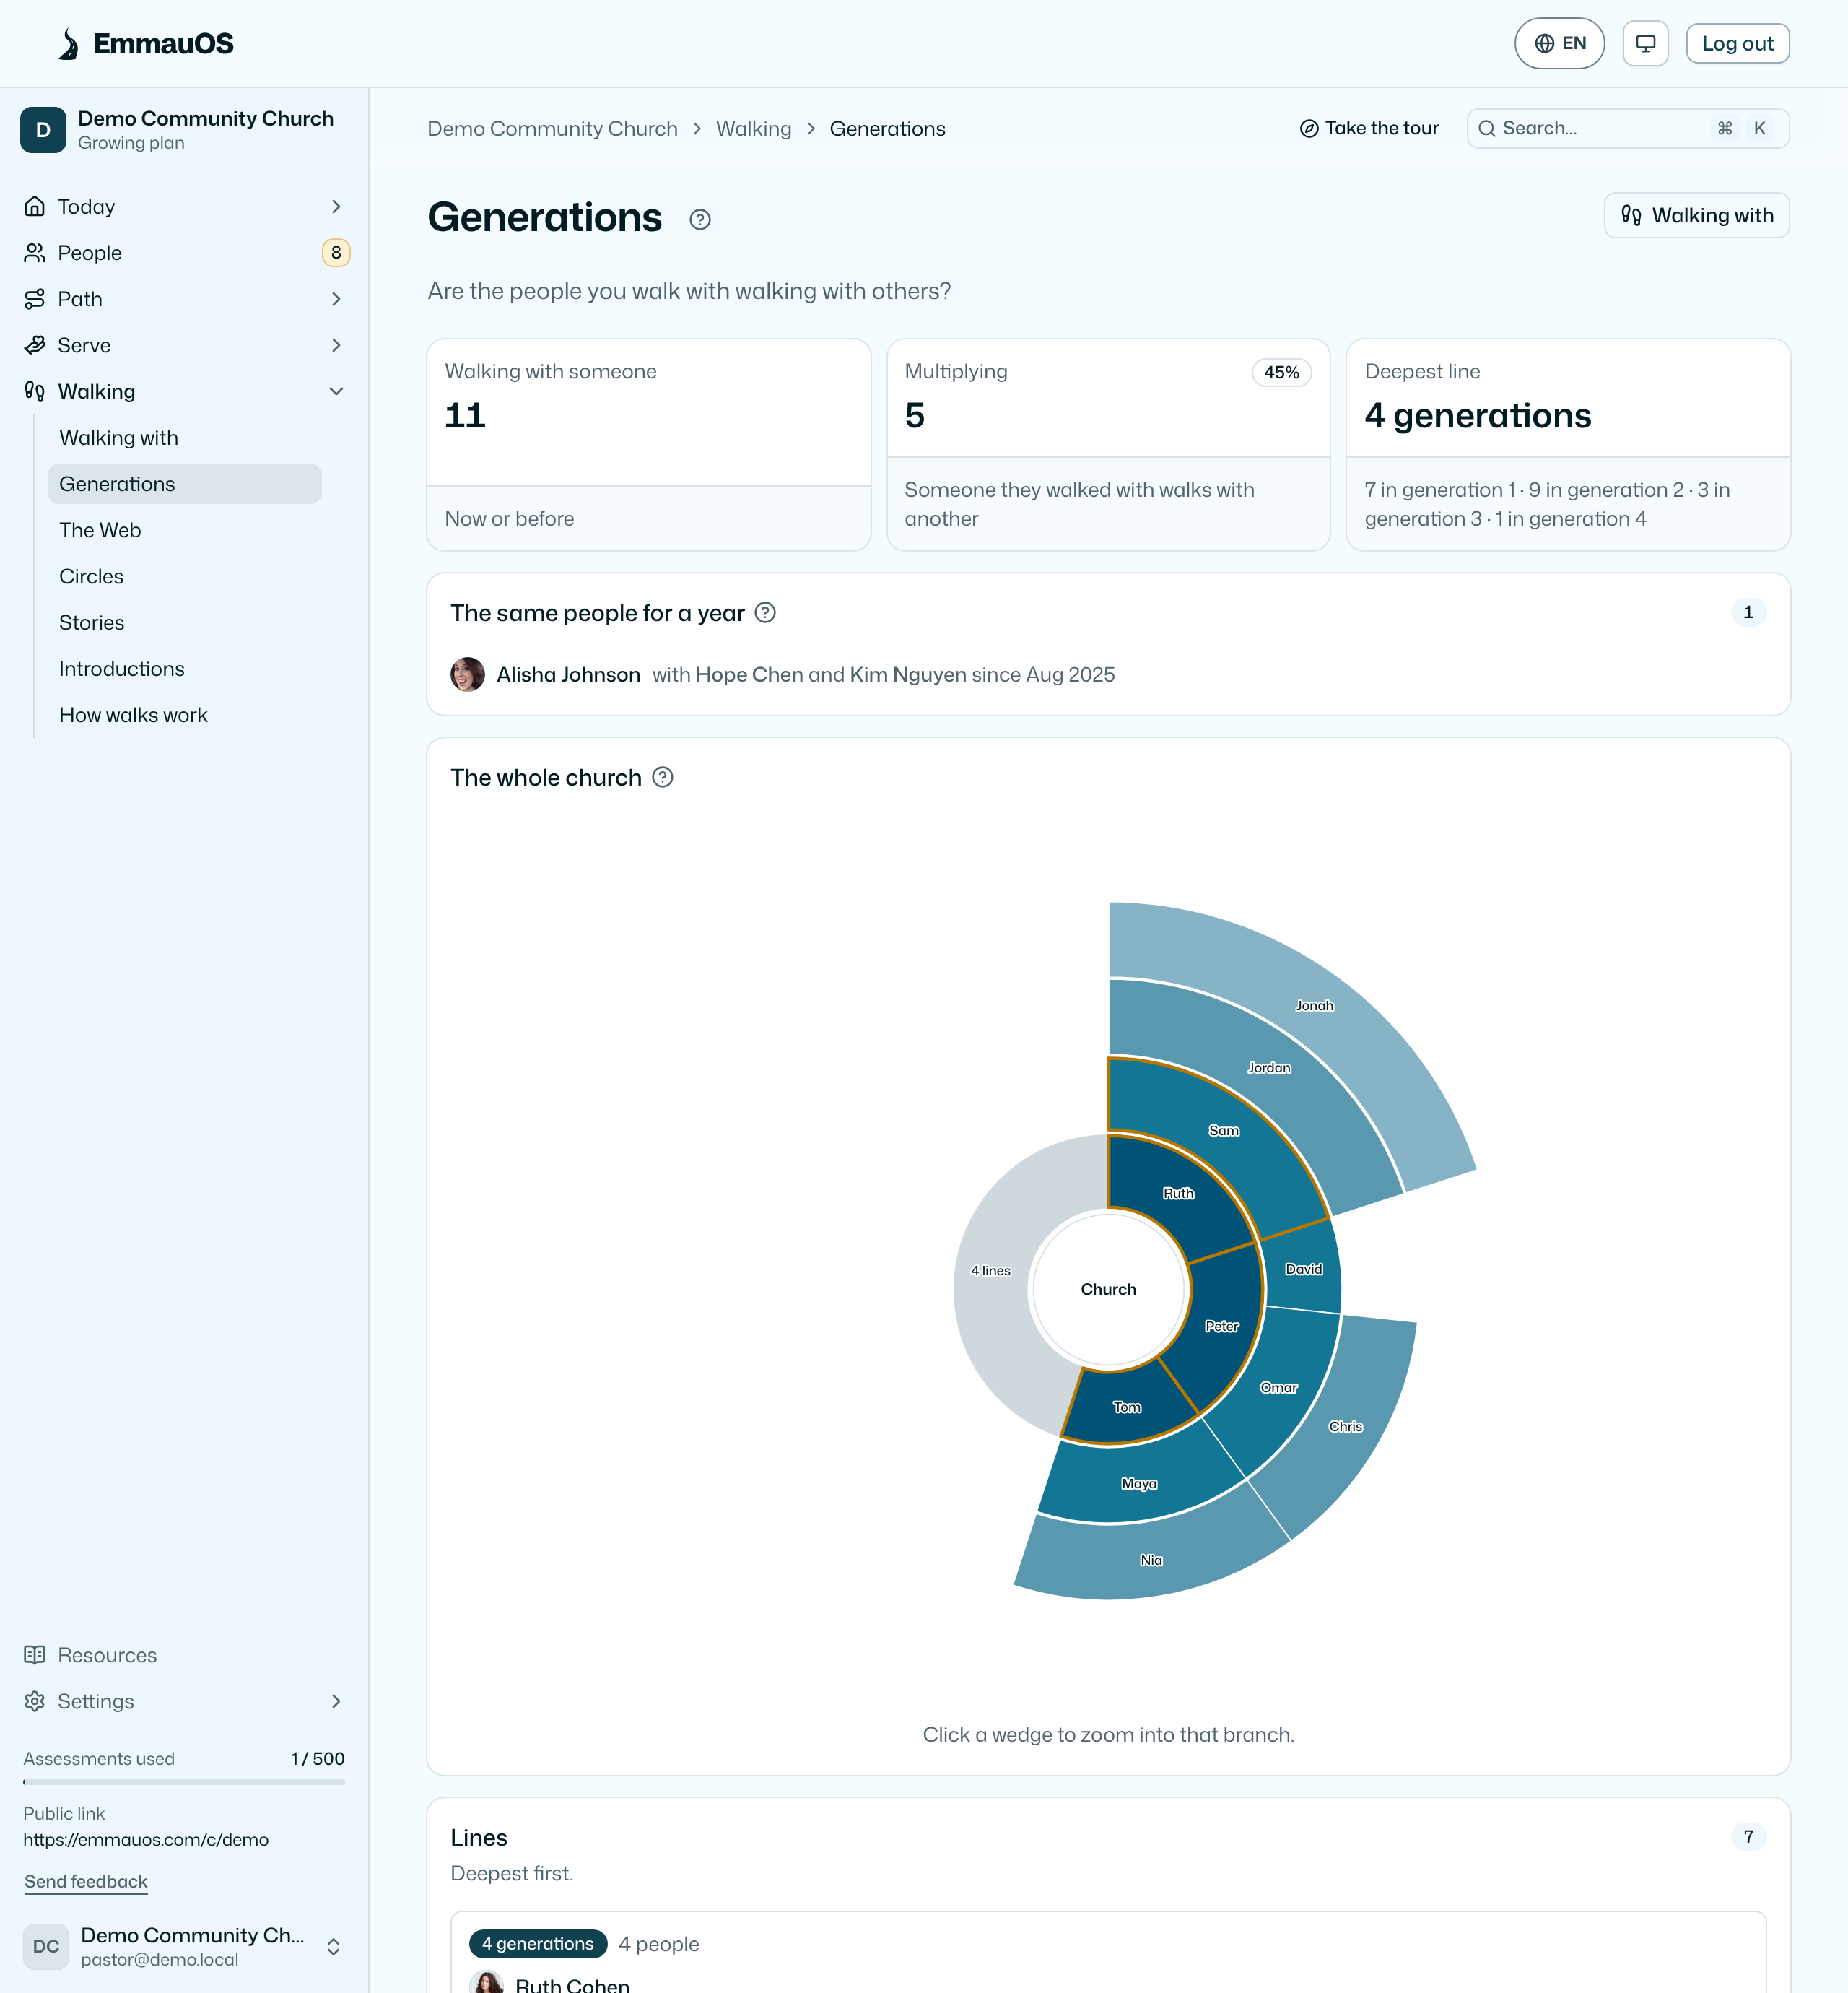
Task: Click the EmmauOS logo icon
Action: [x=69, y=44]
